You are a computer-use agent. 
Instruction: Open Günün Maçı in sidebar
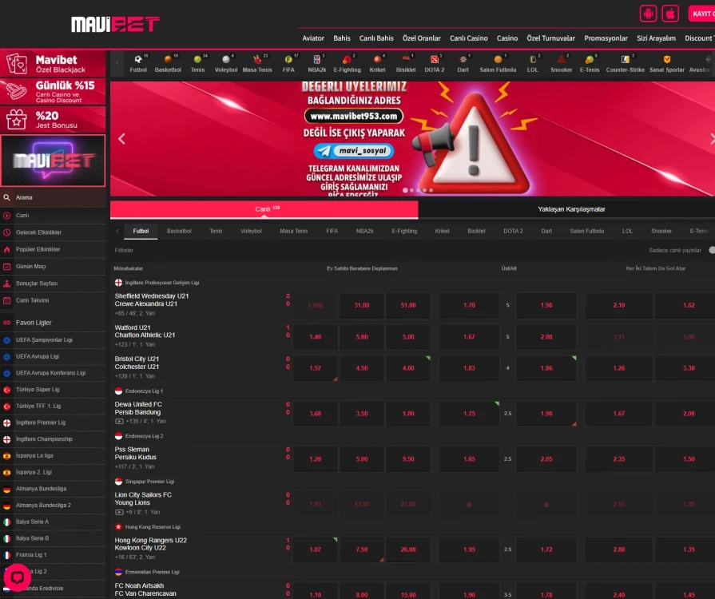(53, 266)
